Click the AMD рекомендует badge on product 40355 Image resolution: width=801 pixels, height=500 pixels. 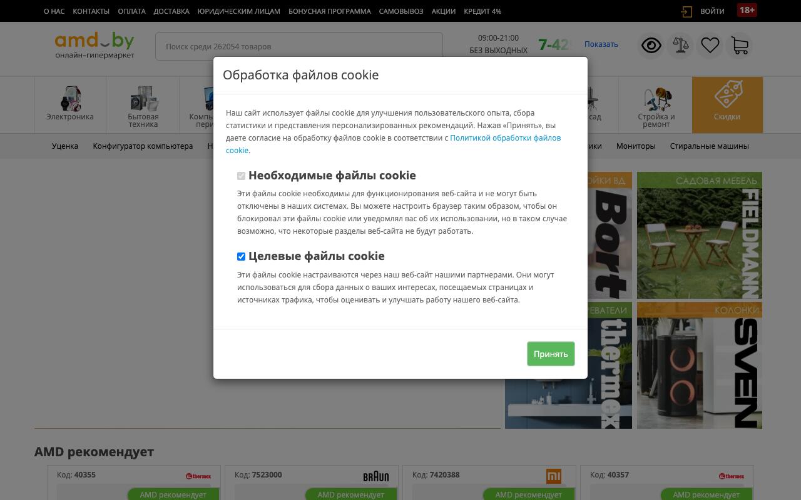pos(173,494)
